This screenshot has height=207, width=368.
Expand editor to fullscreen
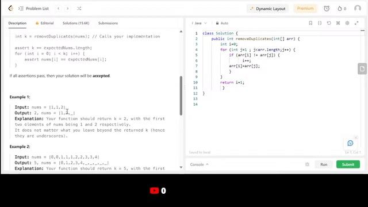click(x=356, y=23)
